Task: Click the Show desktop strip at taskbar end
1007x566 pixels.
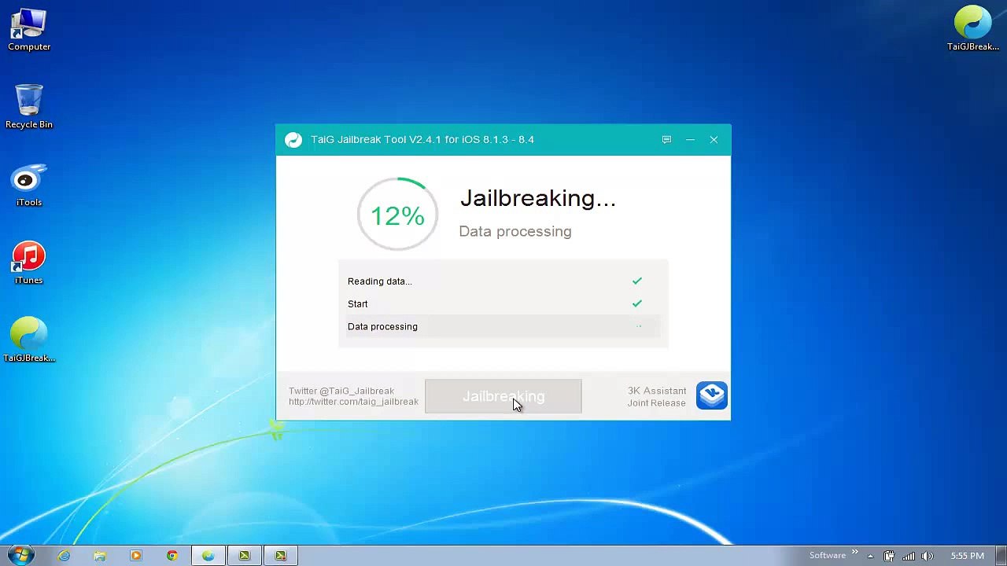Action: (1001, 556)
